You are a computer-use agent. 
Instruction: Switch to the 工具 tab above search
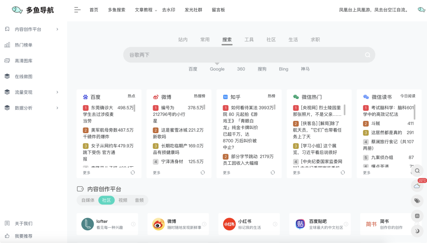point(249,39)
